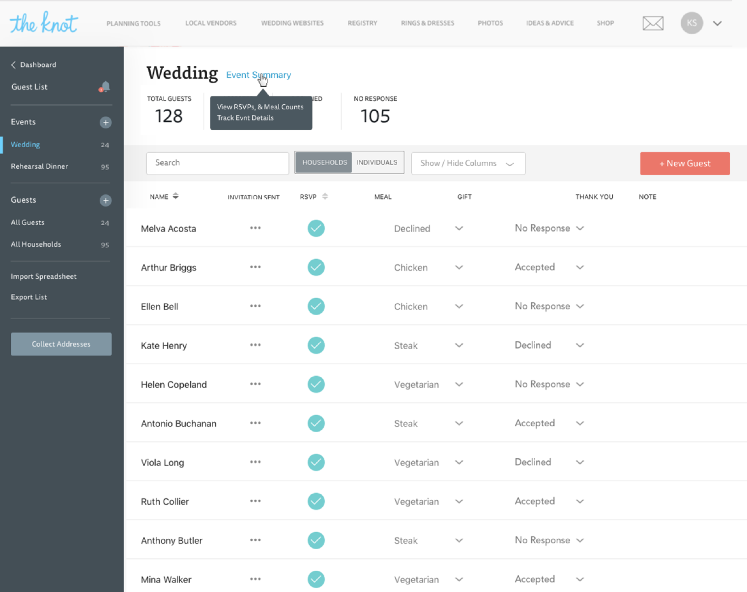The width and height of the screenshot is (747, 592).
Task: Open the Local Vendors menu
Action: pos(211,23)
